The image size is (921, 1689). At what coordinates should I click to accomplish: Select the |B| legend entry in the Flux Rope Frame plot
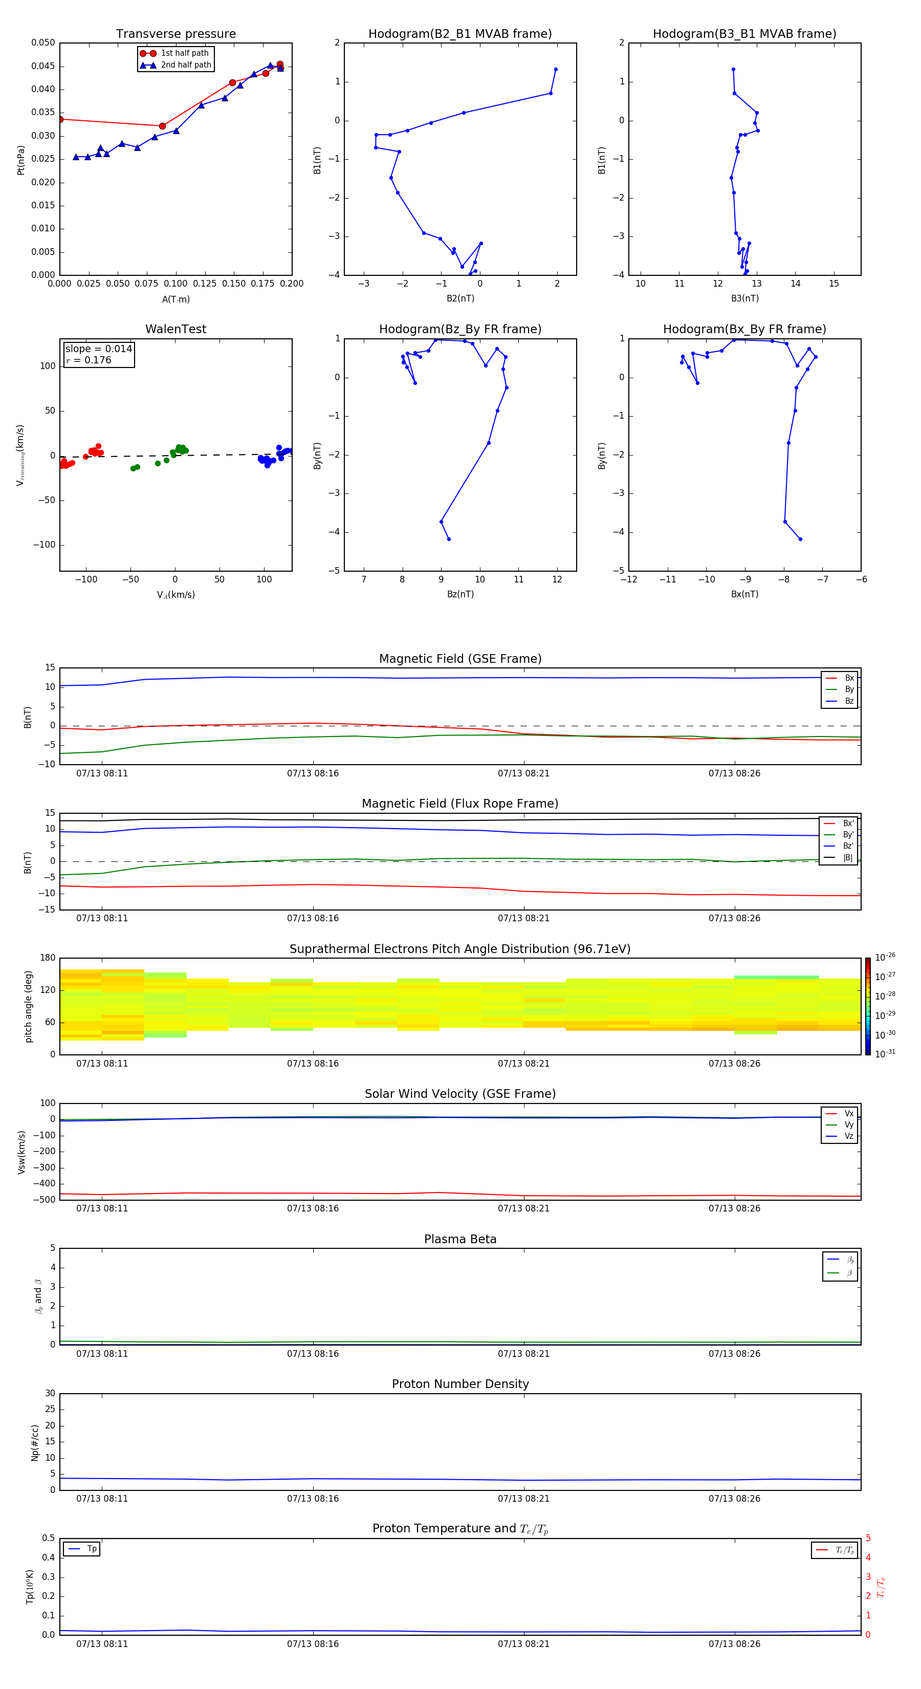pos(839,858)
